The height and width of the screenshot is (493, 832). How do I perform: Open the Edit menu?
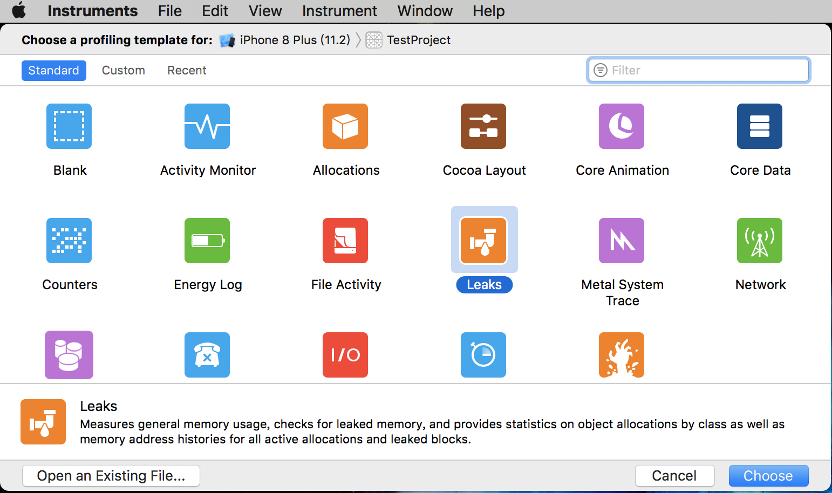(x=215, y=11)
